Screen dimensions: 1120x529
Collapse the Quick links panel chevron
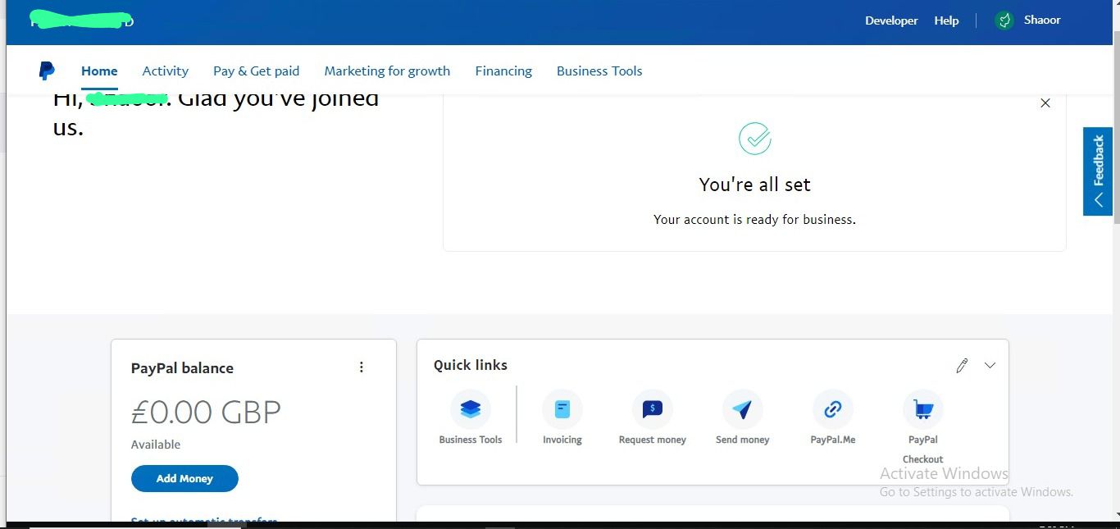(x=990, y=366)
